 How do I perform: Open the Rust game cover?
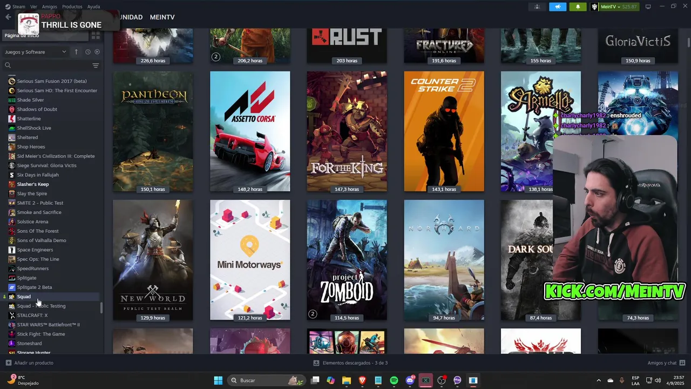[347, 46]
